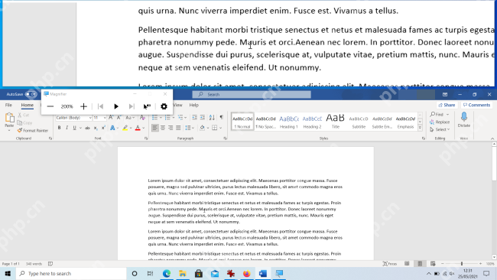Go to next sentence in Magnifier
The height and width of the screenshot is (280, 497).
click(x=132, y=106)
